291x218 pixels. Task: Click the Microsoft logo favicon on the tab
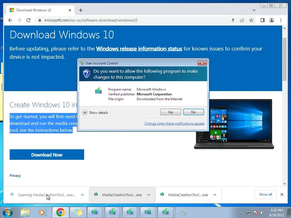[x=12, y=10]
